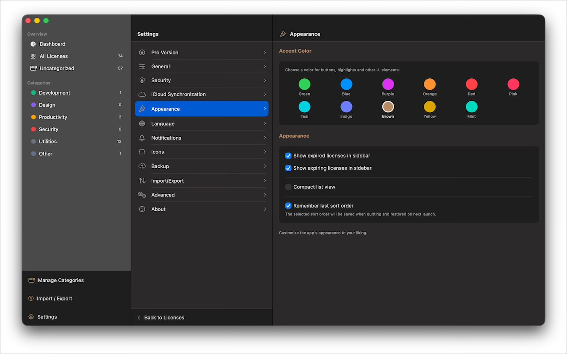Image resolution: width=567 pixels, height=354 pixels.
Task: Open the Notifications settings item
Action: click(202, 138)
